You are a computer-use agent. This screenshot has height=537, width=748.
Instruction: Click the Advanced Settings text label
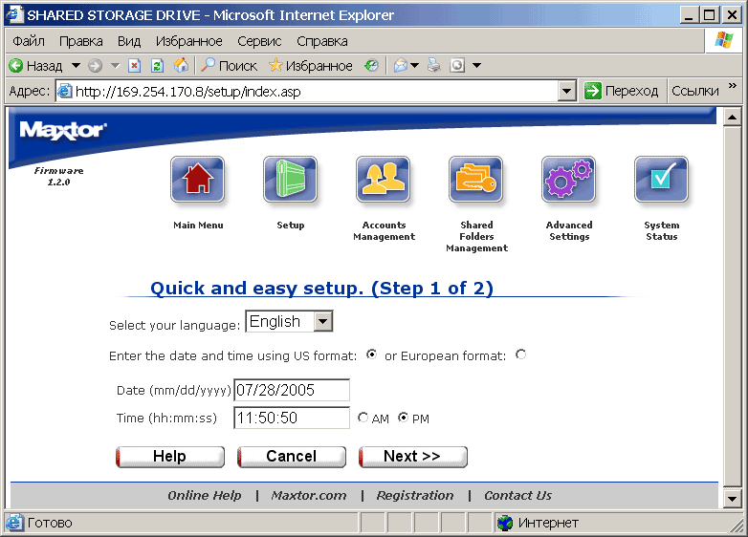[x=568, y=230]
